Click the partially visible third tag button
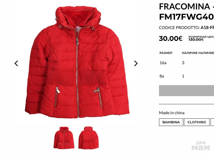The height and width of the screenshot is (154, 214). (212, 122)
